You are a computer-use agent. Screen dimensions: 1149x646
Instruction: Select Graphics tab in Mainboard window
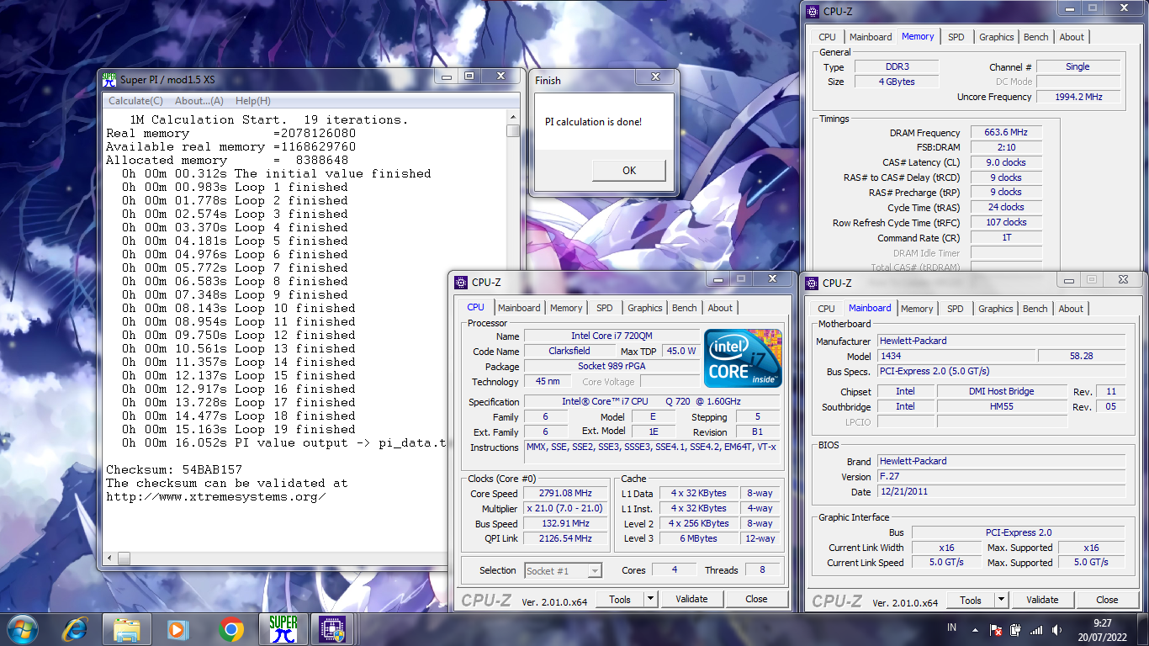pos(996,309)
